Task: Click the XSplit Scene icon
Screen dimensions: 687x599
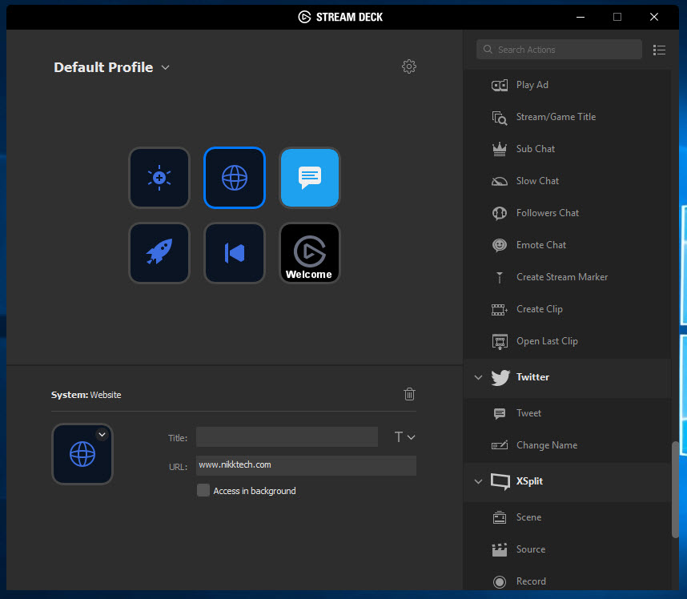Action: click(x=500, y=517)
